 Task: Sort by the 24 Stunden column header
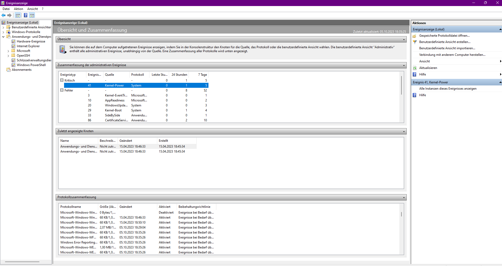pyautogui.click(x=179, y=75)
